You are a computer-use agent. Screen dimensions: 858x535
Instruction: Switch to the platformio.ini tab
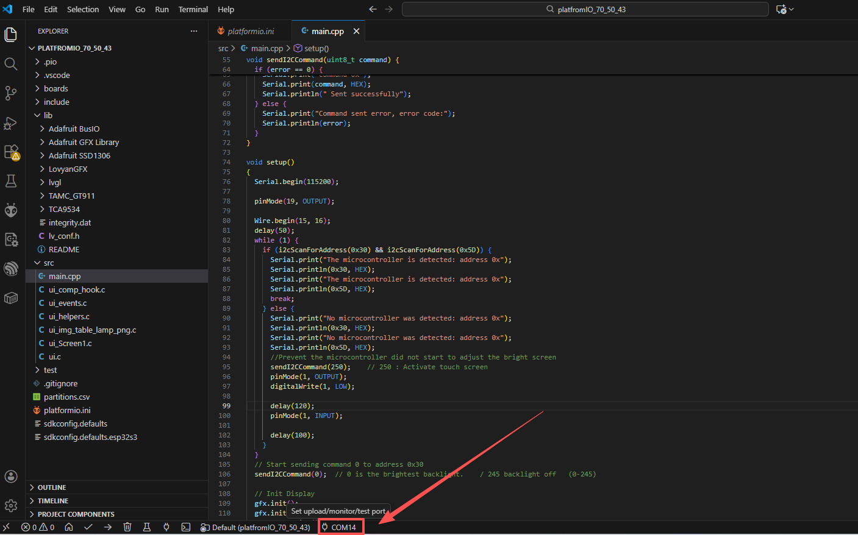[x=250, y=31]
